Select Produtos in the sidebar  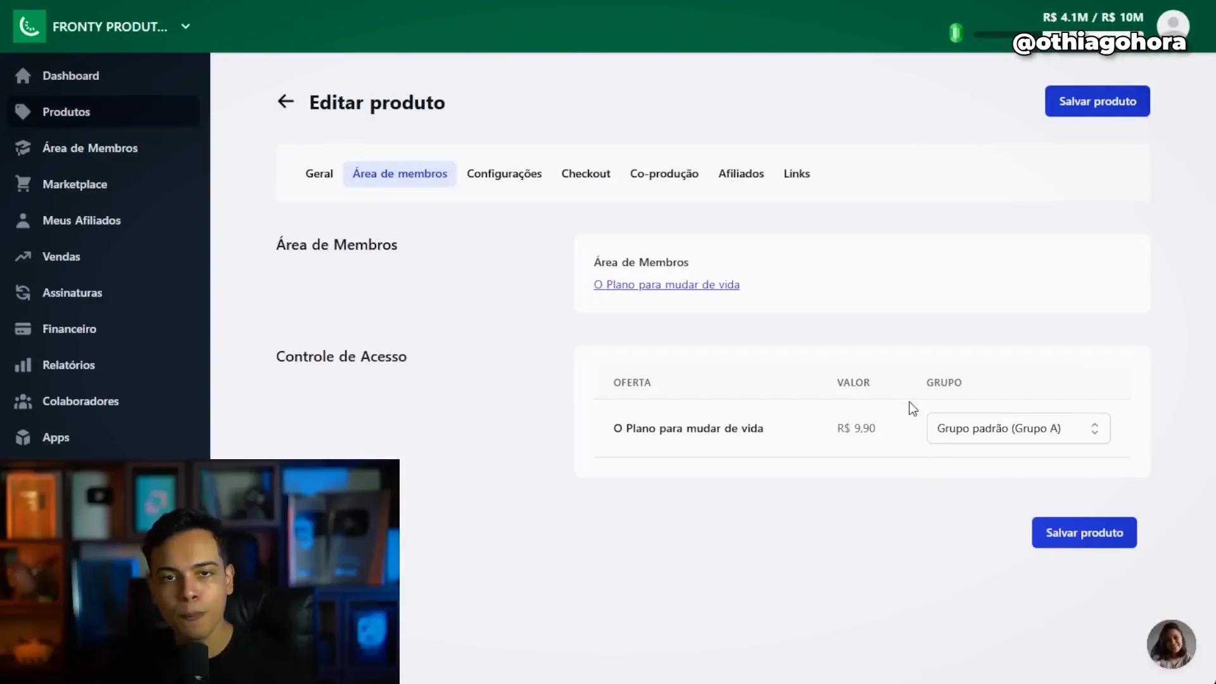[x=103, y=112]
